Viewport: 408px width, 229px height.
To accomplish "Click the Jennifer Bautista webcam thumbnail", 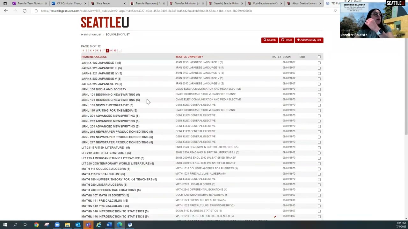I will [x=374, y=19].
